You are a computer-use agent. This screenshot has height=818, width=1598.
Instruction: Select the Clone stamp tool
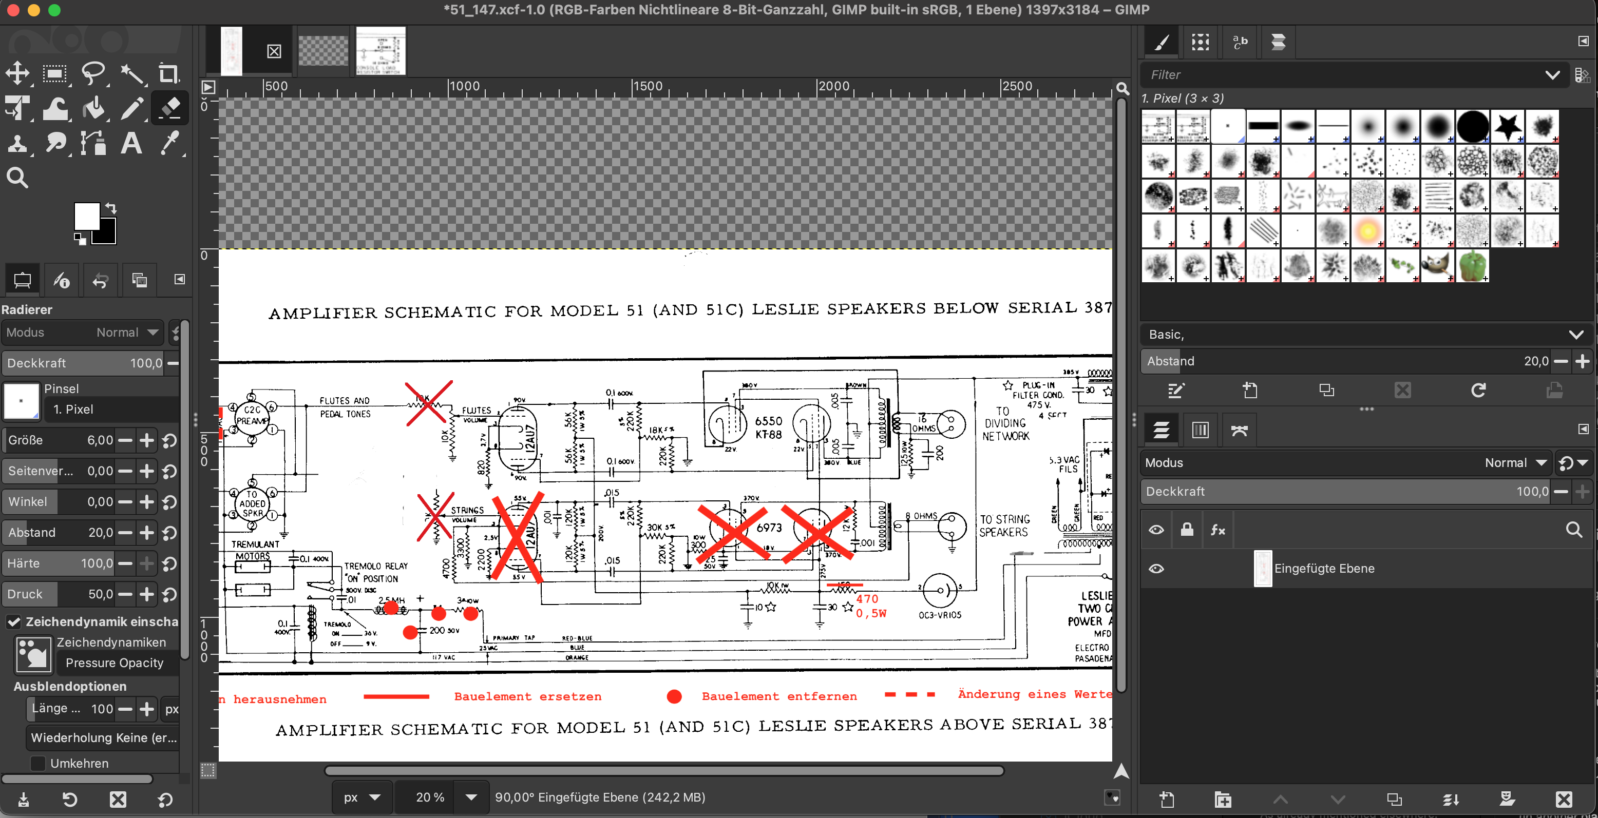pos(17,143)
